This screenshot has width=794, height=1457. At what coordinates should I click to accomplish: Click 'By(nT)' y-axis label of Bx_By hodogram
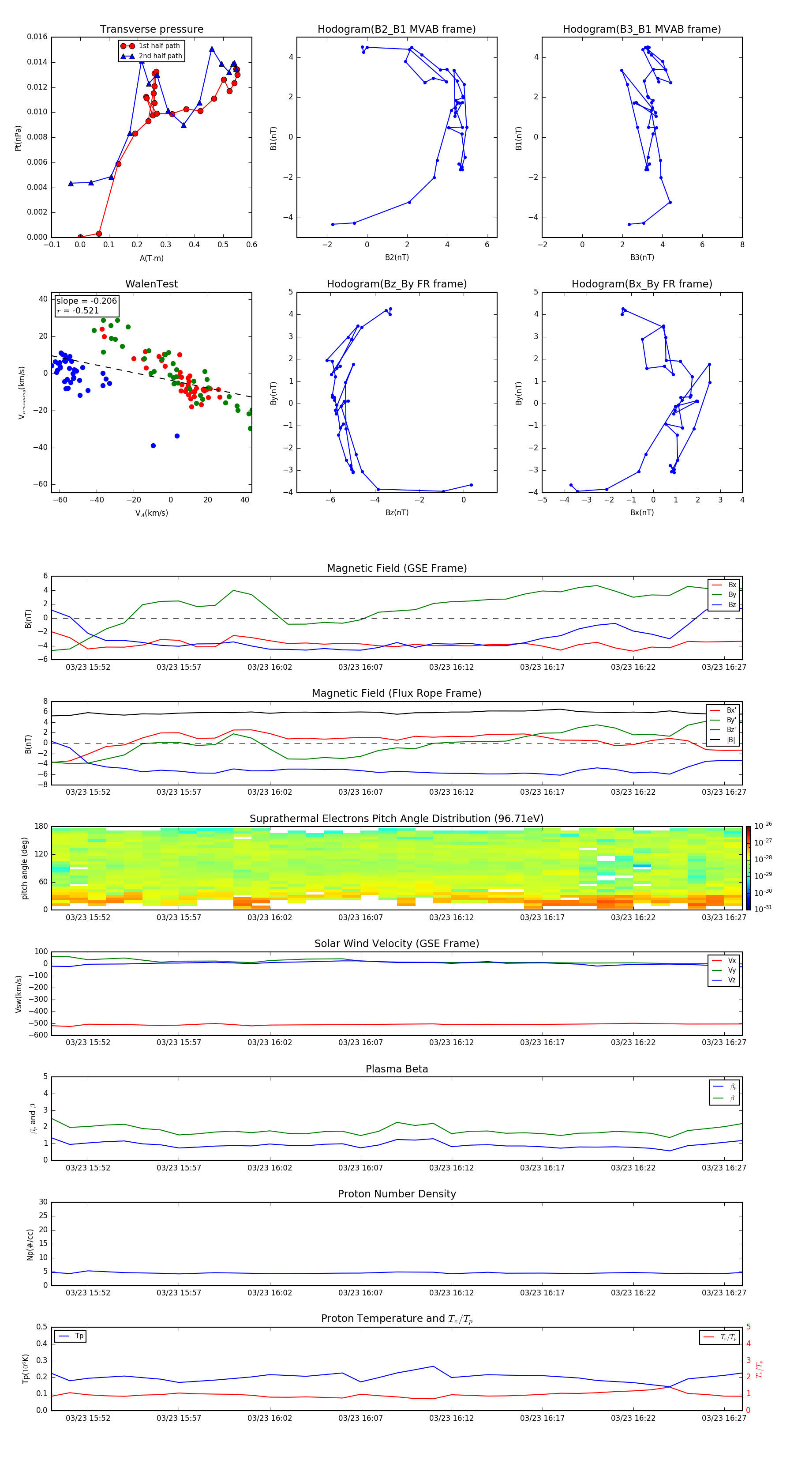pyautogui.click(x=519, y=393)
